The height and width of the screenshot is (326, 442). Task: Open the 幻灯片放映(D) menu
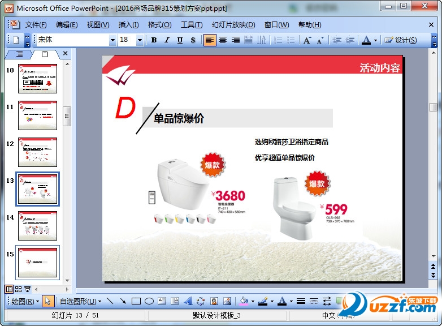pos(233,25)
